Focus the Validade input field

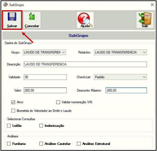pyautogui.click(x=45, y=77)
